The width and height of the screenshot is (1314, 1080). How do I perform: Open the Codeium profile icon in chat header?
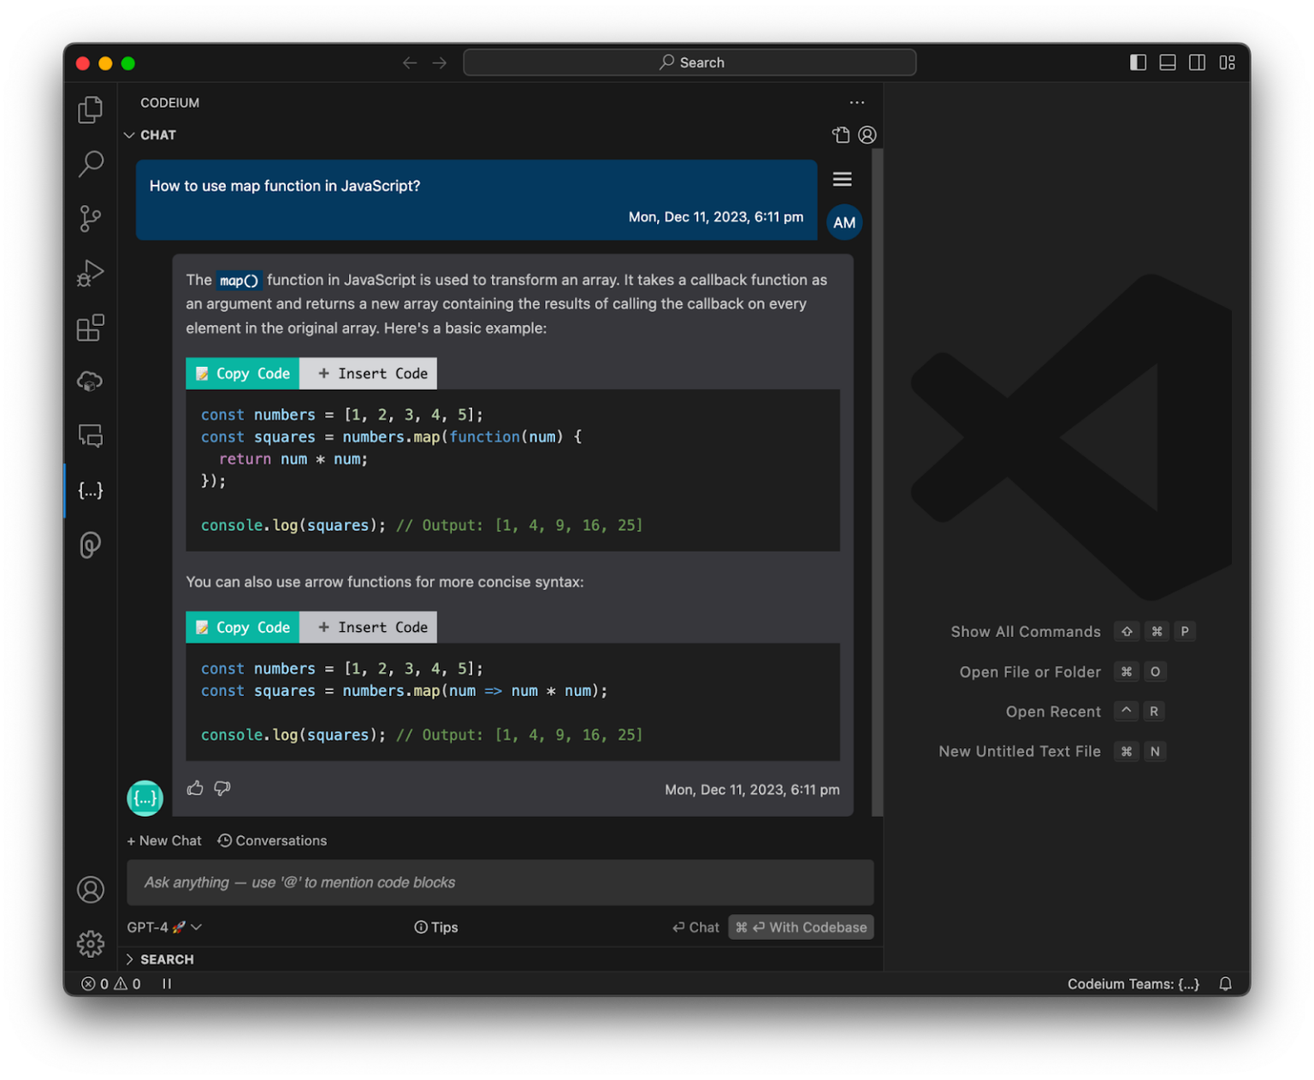pyautogui.click(x=867, y=135)
